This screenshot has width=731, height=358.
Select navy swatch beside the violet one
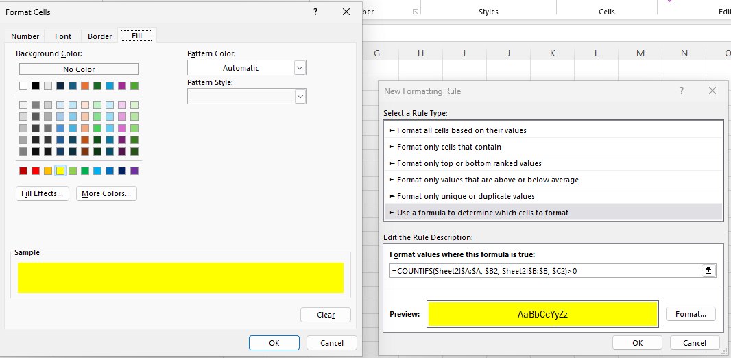point(122,171)
